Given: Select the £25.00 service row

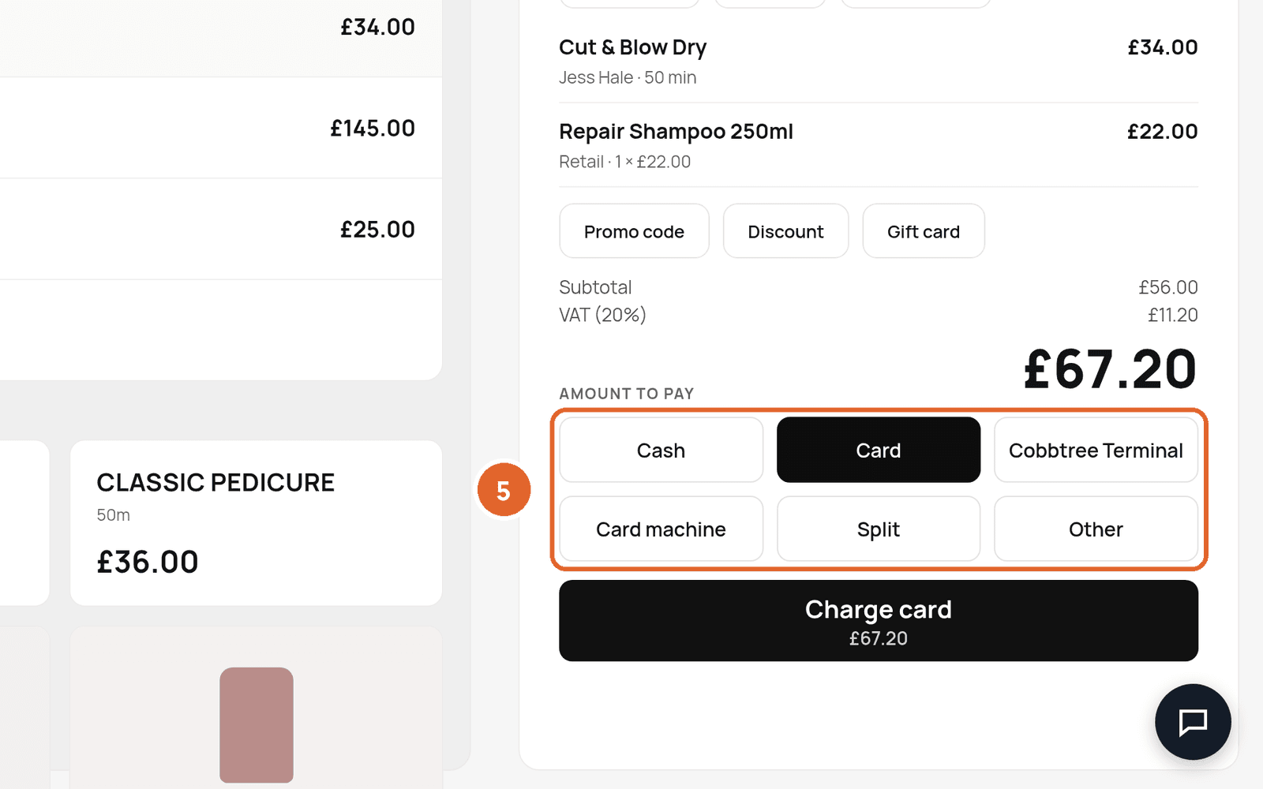Looking at the screenshot, I should [221, 229].
